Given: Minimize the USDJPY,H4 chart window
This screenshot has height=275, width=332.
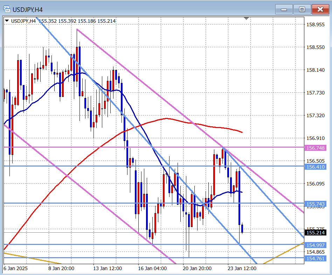Looking at the screenshot, I should (283, 9).
